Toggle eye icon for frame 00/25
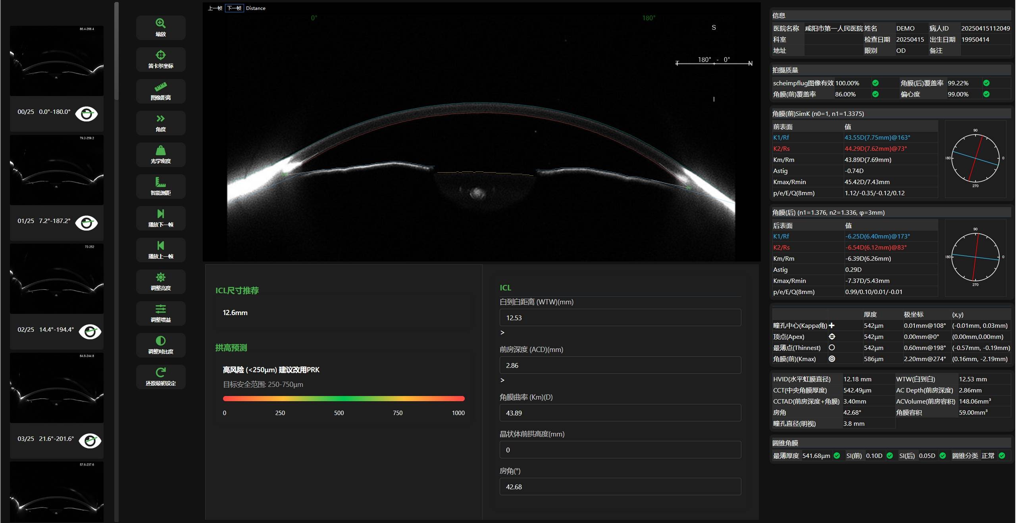The image size is (1016, 523). (87, 114)
